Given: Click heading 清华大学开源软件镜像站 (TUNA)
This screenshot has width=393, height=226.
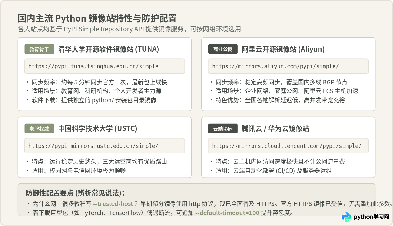Looking at the screenshot, I should [x=109, y=49].
